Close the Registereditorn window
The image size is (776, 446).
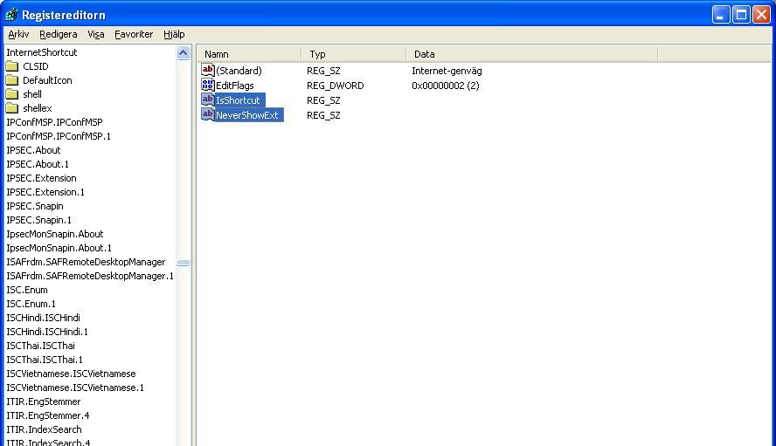click(761, 15)
